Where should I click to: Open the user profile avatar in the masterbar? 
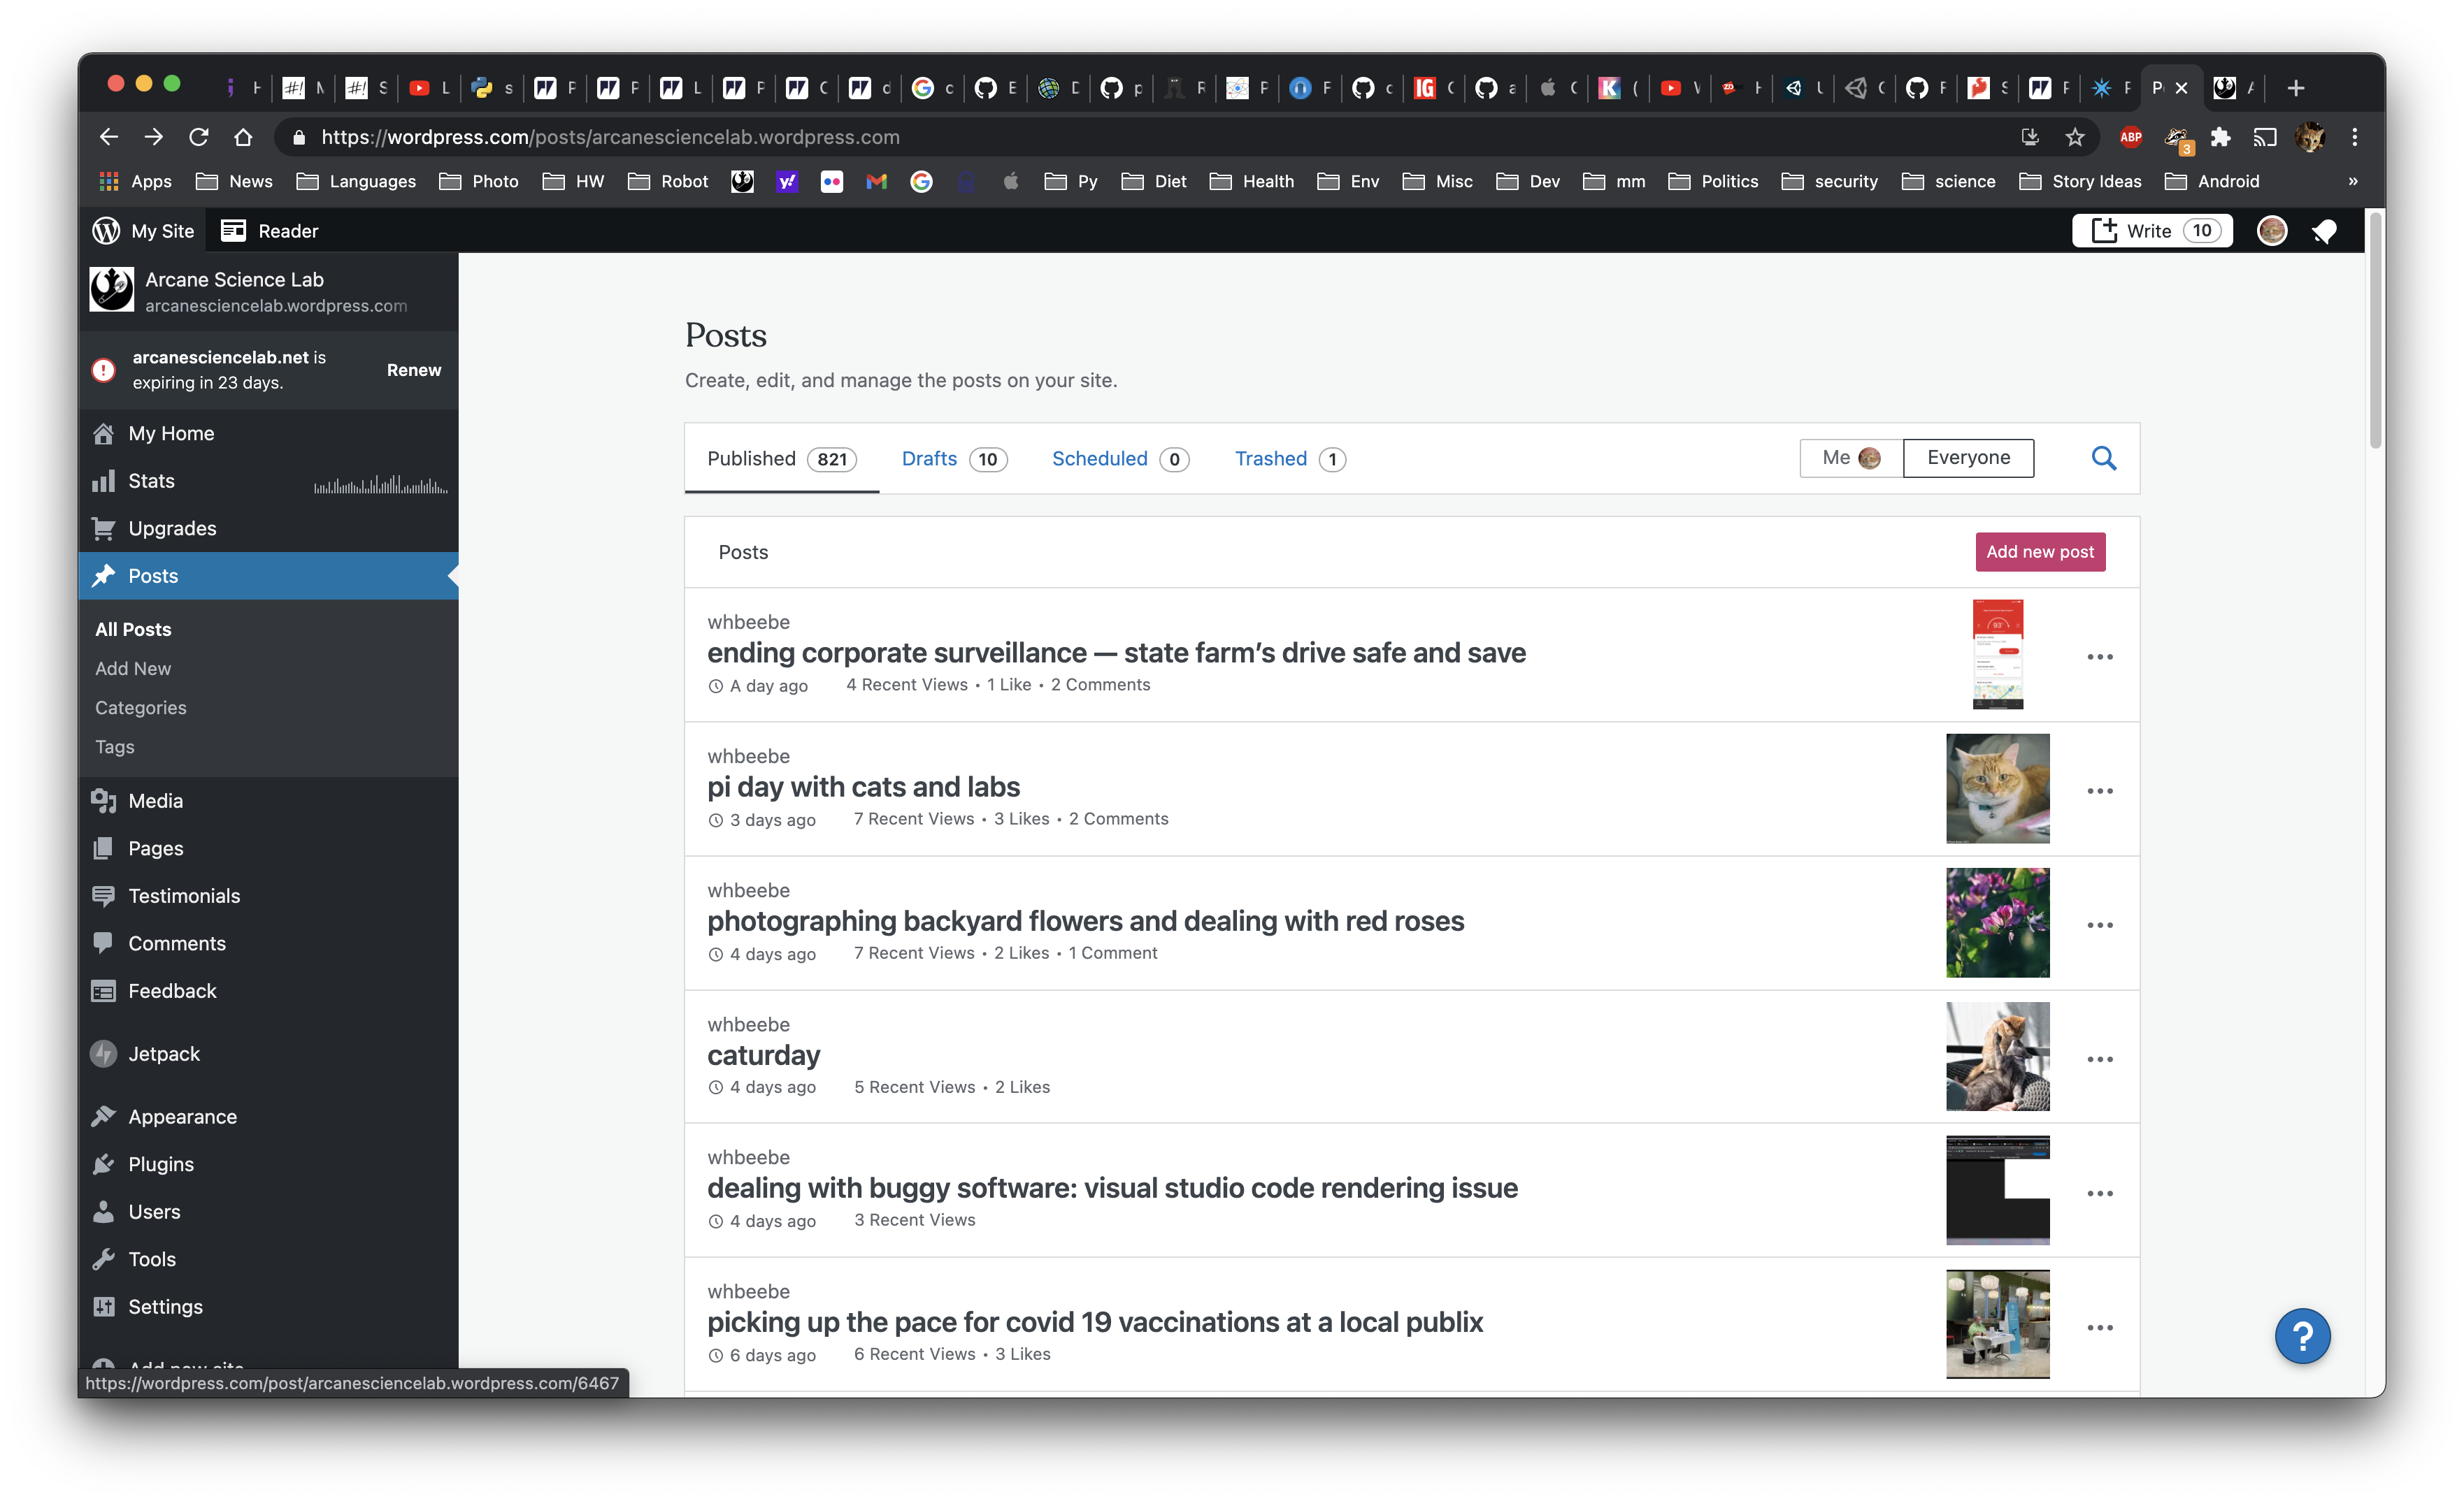(x=2271, y=231)
